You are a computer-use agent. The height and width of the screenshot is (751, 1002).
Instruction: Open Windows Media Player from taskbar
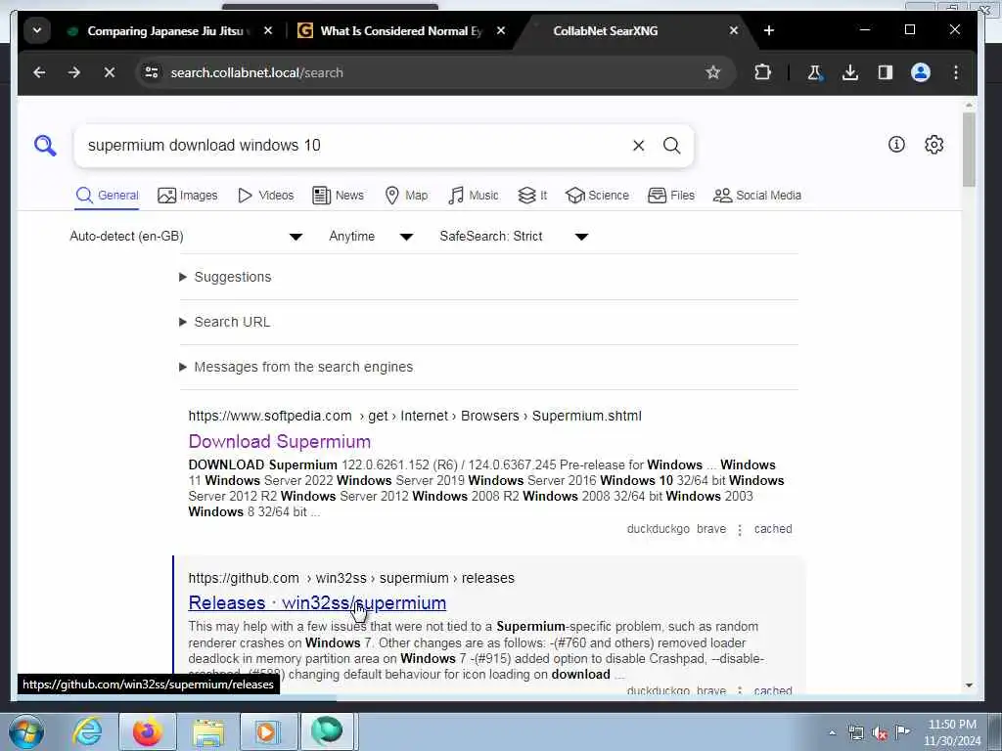[x=267, y=731]
